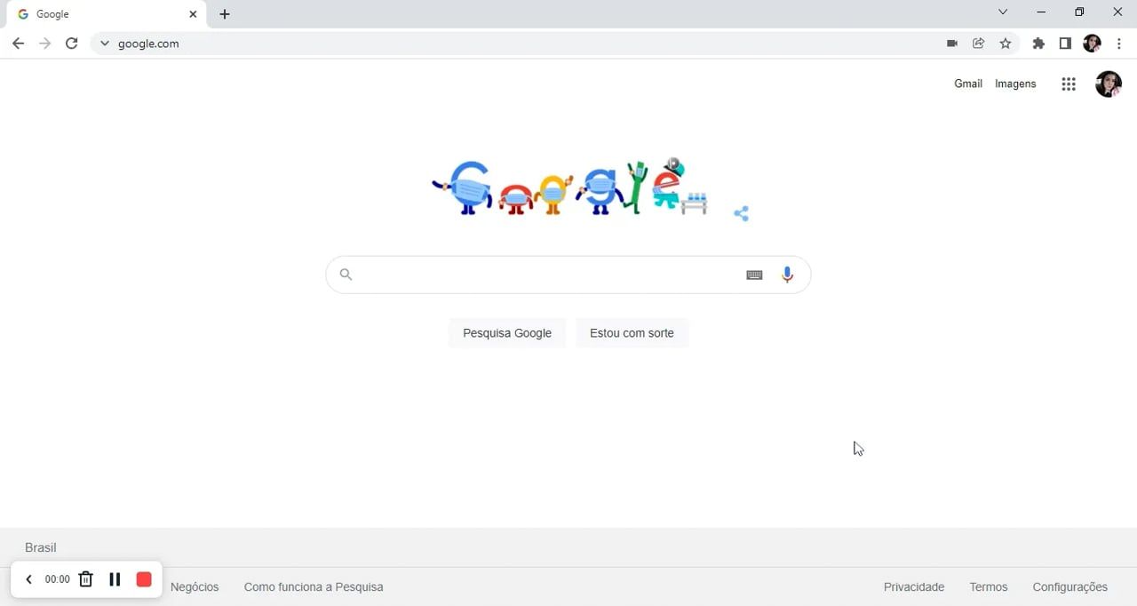Viewport: 1137px width, 606px height.
Task: Share the page via the share icon
Action: [978, 43]
